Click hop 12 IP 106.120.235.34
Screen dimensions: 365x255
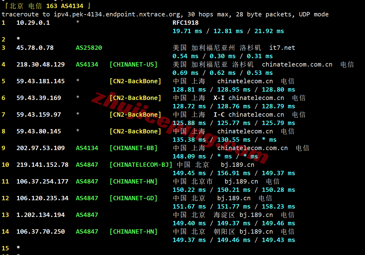tap(42, 198)
